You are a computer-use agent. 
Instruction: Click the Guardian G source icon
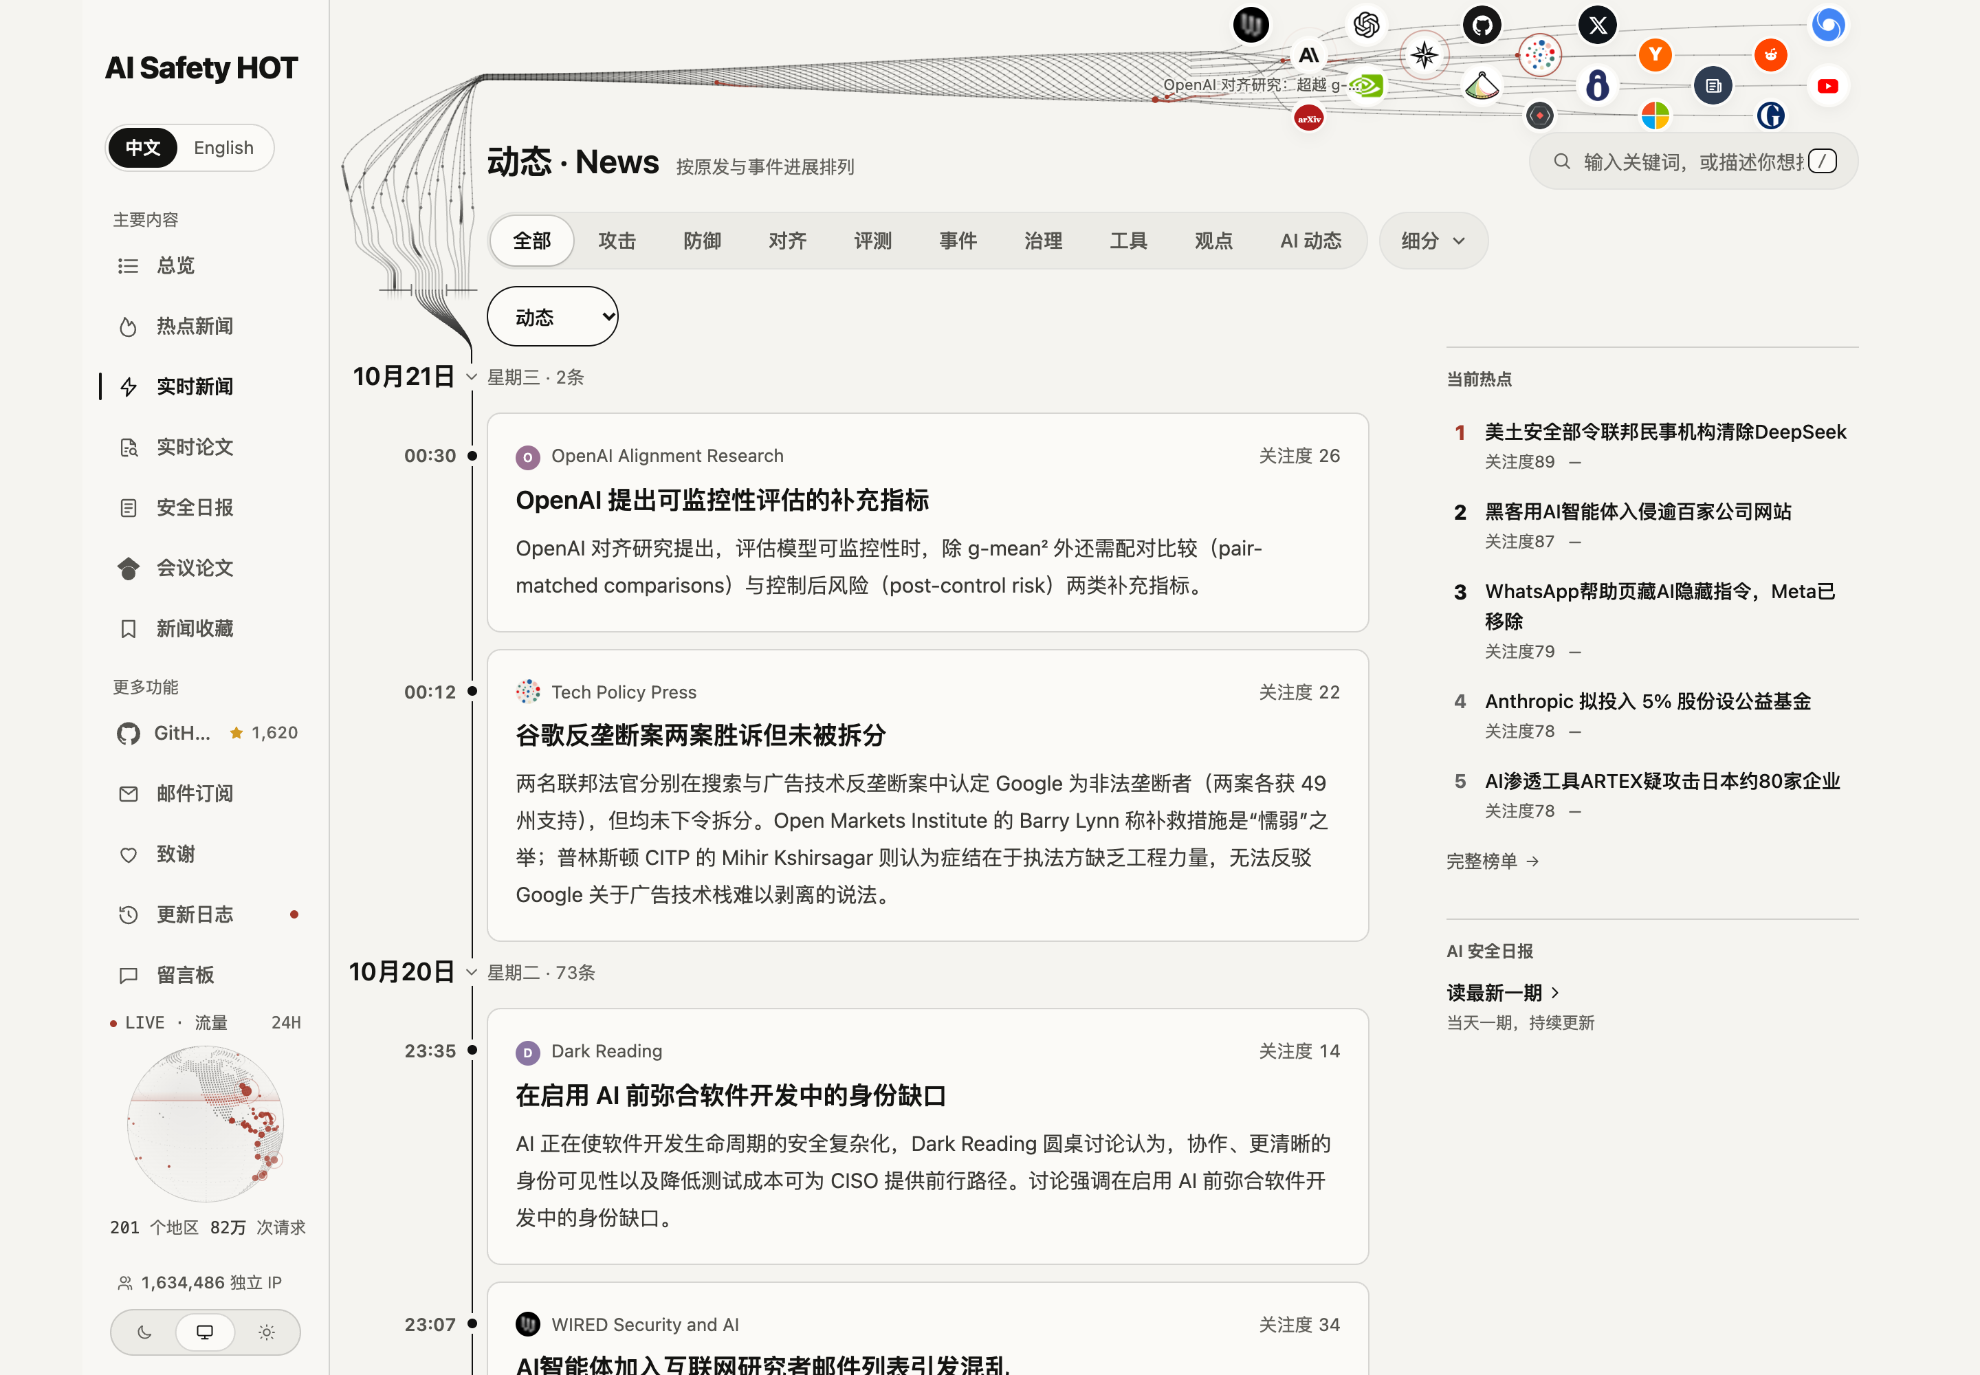pos(1770,115)
